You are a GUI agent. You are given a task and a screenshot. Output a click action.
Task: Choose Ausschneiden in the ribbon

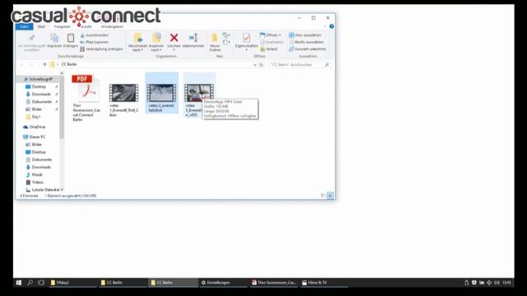[95, 35]
